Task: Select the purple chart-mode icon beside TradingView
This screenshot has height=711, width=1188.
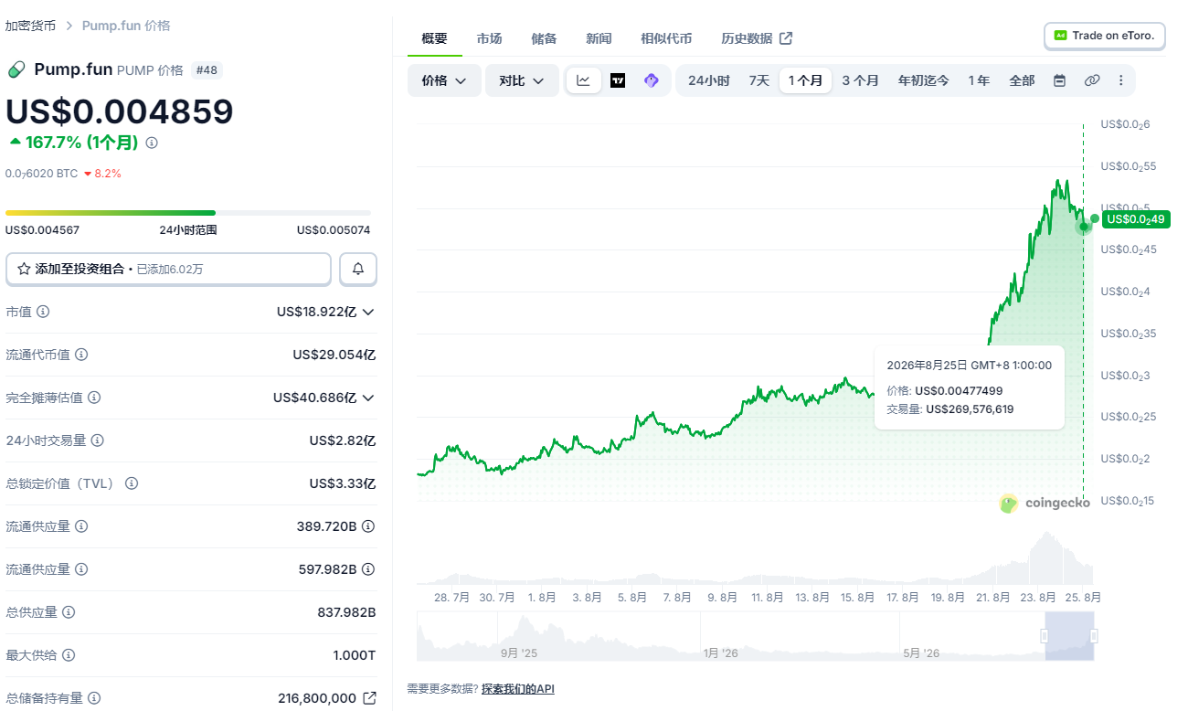Action: pos(652,80)
